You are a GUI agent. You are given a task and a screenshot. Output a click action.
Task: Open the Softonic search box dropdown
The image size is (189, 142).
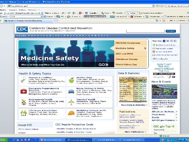pos(42,16)
